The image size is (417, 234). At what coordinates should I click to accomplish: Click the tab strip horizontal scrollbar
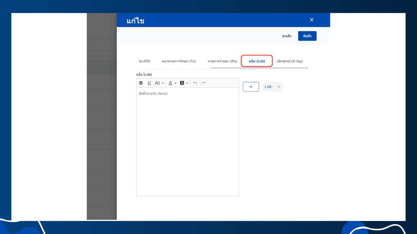click(259, 68)
